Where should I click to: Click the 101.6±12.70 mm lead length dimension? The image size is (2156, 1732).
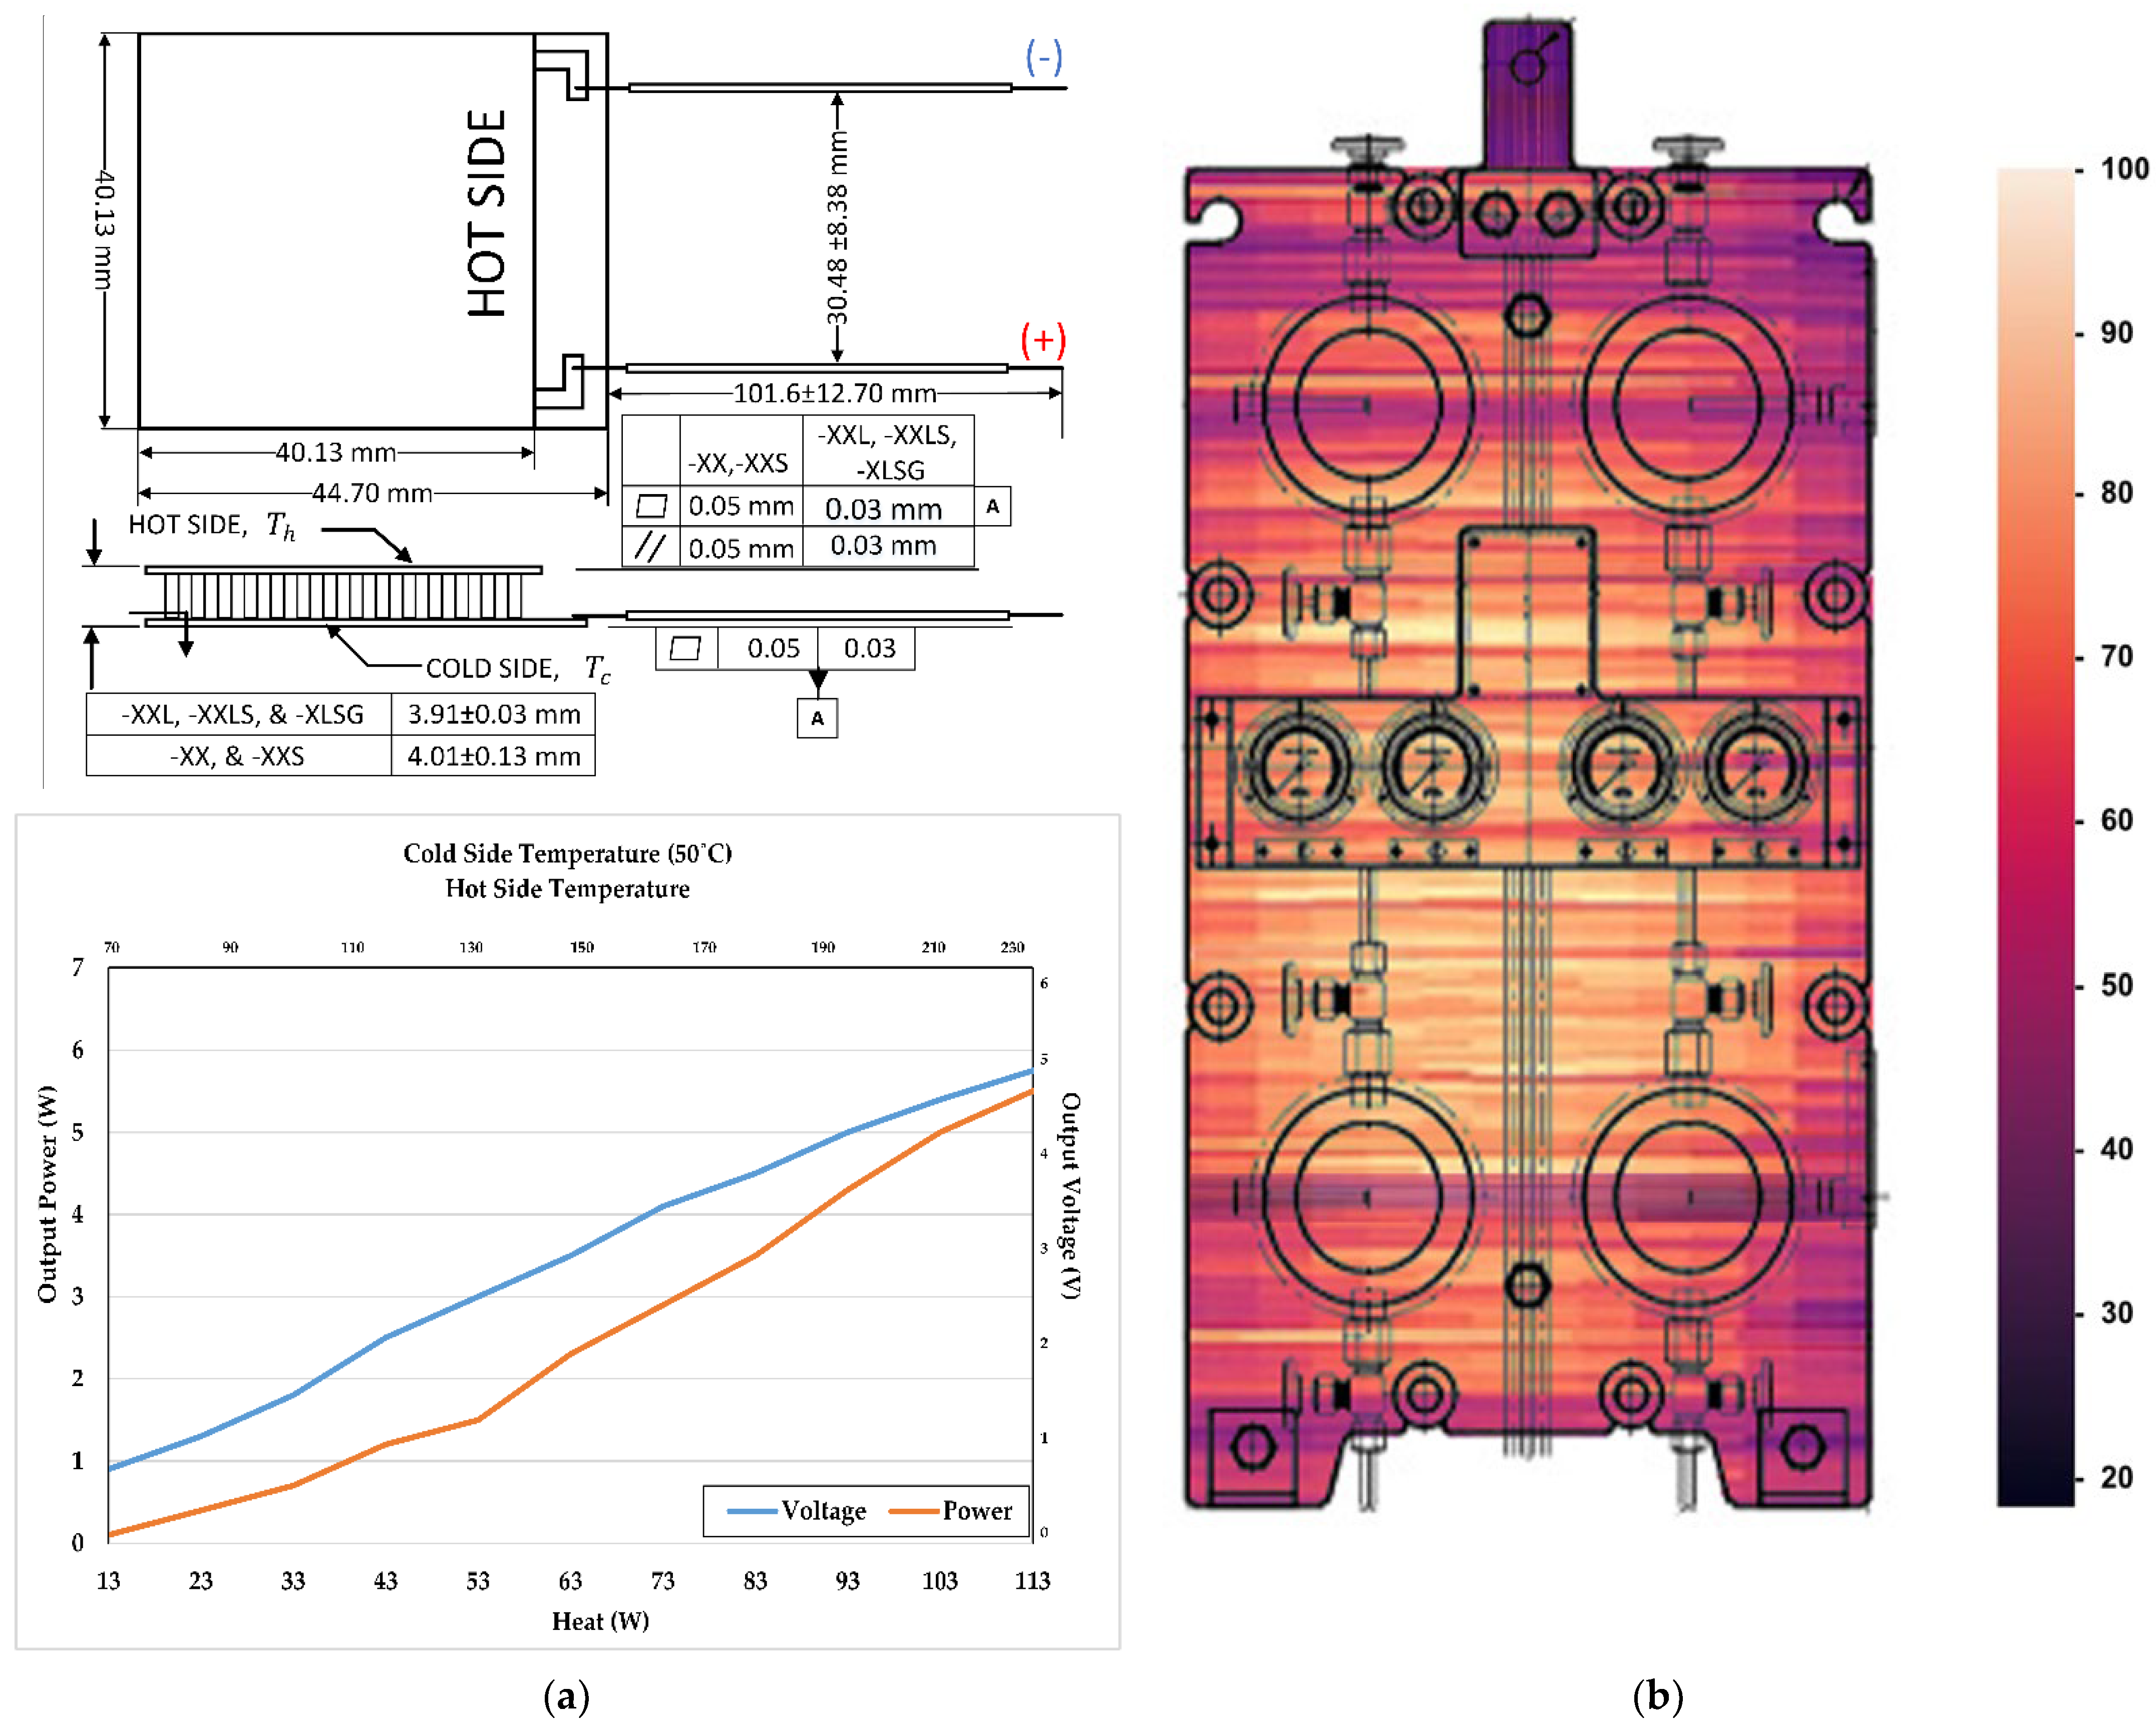click(x=834, y=393)
